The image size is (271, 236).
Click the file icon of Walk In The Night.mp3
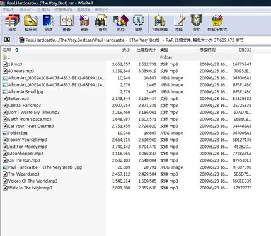[5, 188]
